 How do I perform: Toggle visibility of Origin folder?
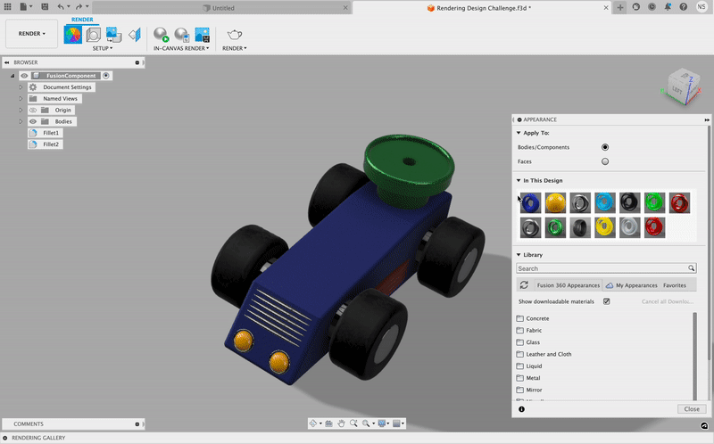click(33, 110)
